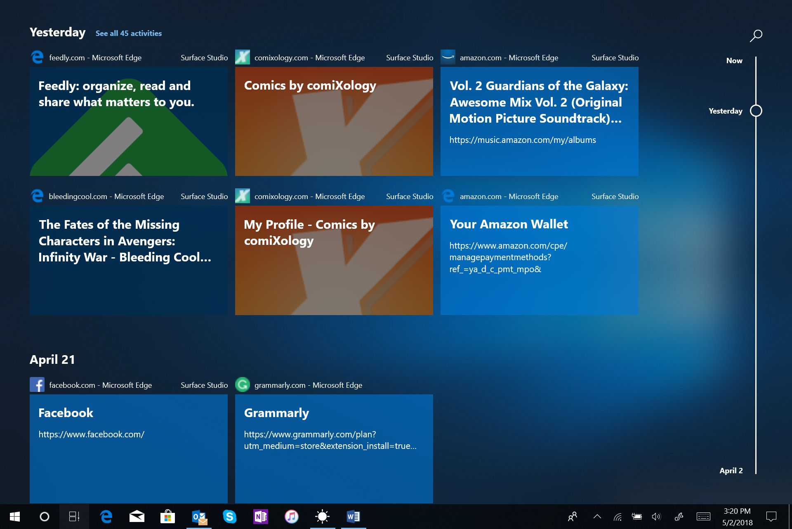Viewport: 792px width, 529px height.
Task: Expand hidden system tray icons chevron
Action: (597, 516)
